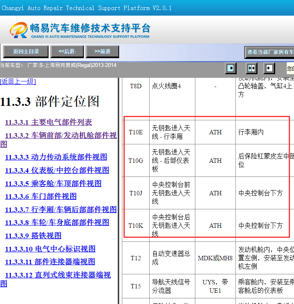
Task: Select 无钥匙进入天线 - 后部仪表板 cell
Action: tap(172, 160)
